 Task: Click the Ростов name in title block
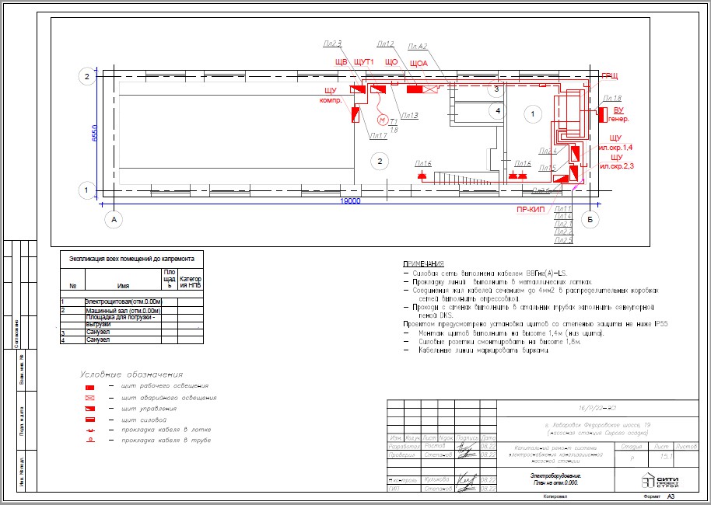pyautogui.click(x=434, y=446)
